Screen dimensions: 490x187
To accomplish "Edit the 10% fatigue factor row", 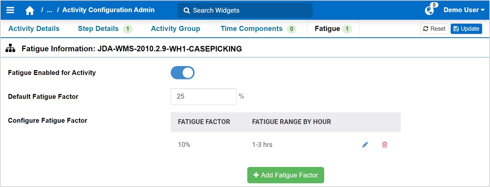I will pyautogui.click(x=365, y=145).
